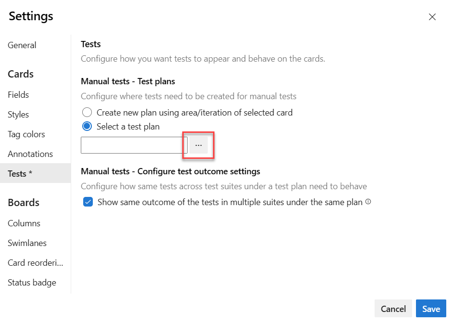This screenshot has height=324, width=453.
Task: Select the Tests tab in sidebar
Action: [x=35, y=173]
